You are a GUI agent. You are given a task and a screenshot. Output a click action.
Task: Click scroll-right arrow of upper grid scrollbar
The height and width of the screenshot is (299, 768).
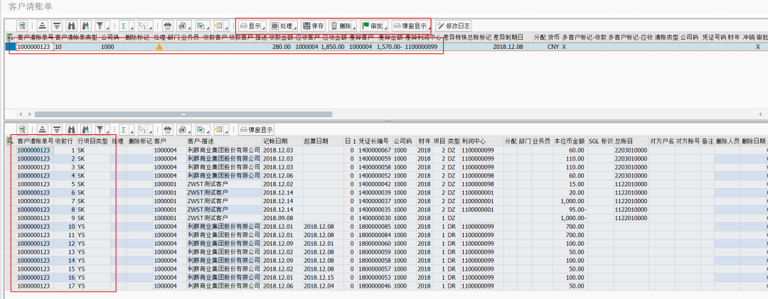[28, 114]
